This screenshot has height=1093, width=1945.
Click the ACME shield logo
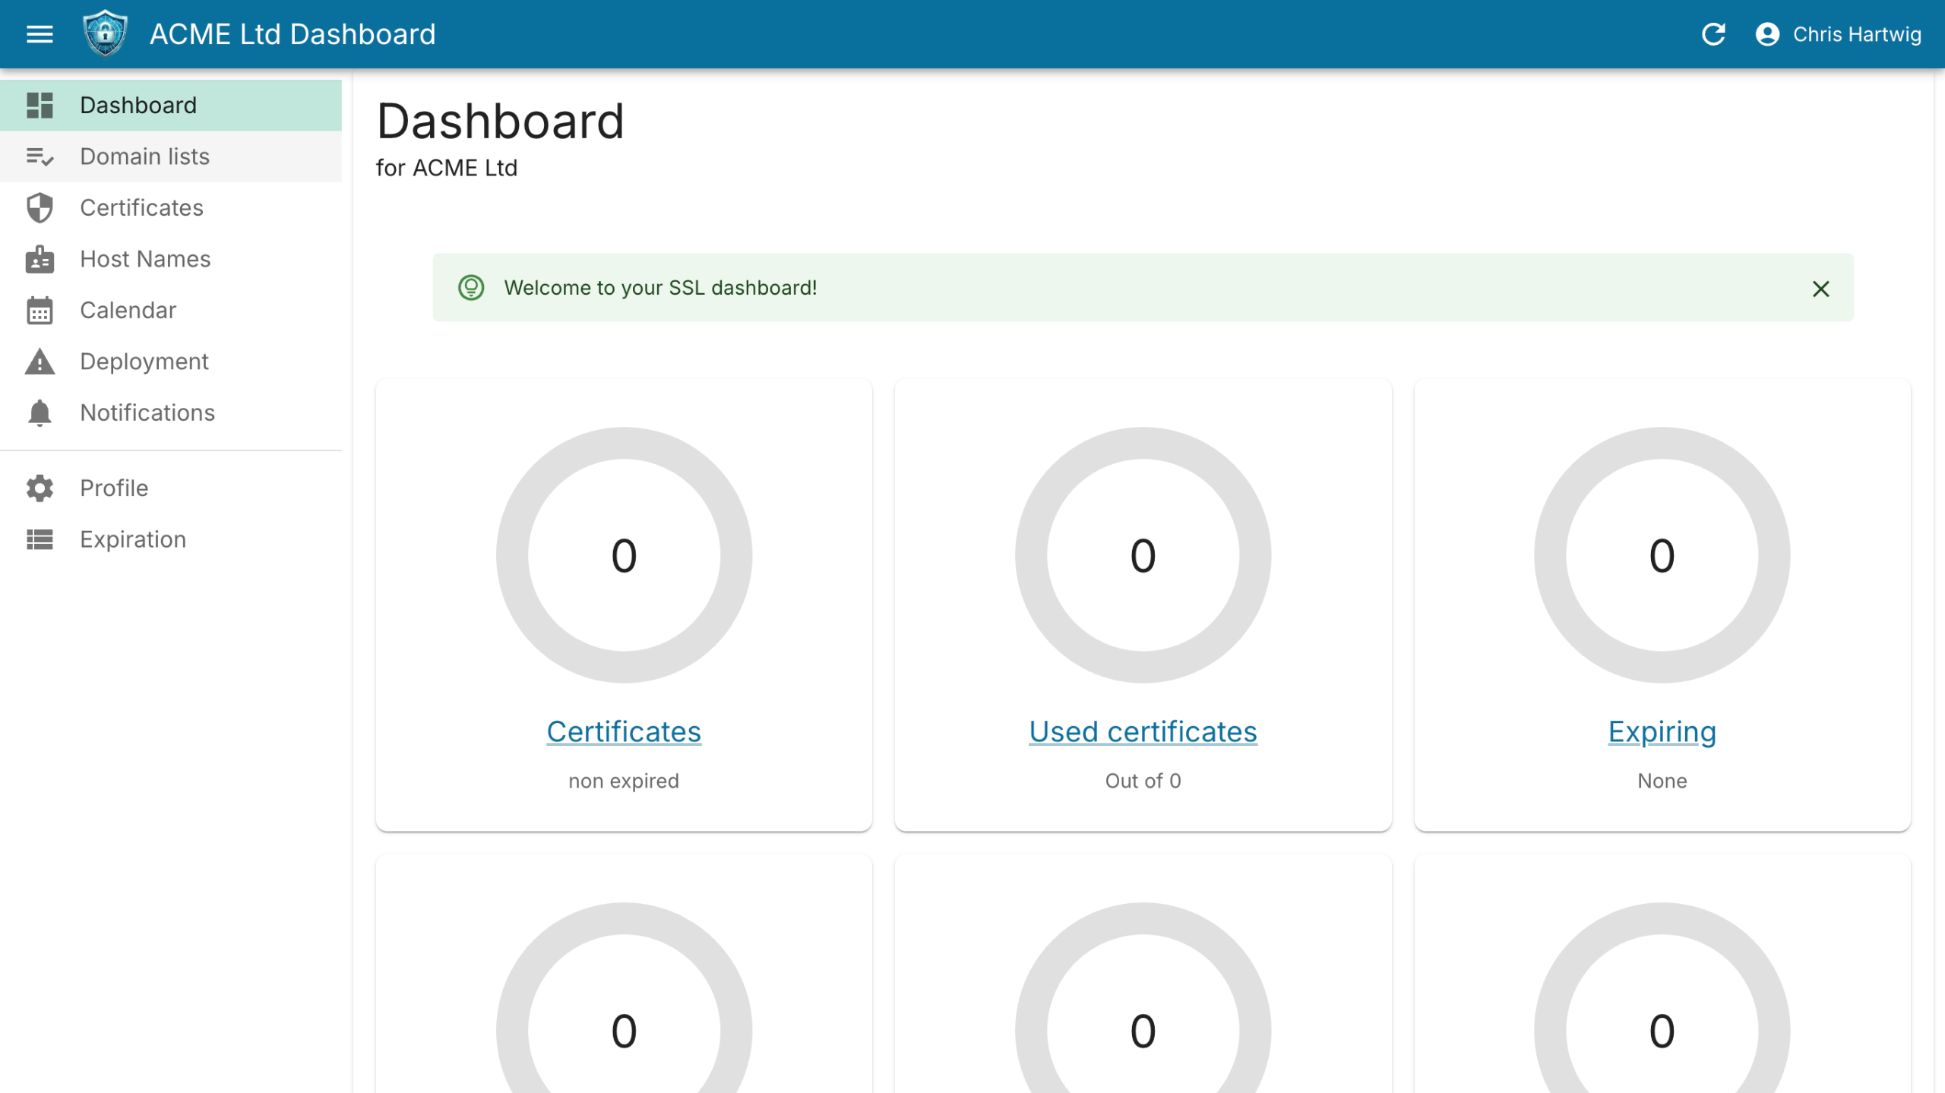(x=105, y=34)
